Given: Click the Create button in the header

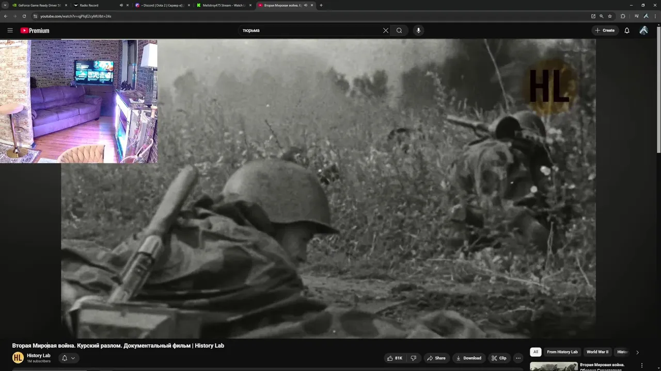Looking at the screenshot, I should [x=605, y=30].
